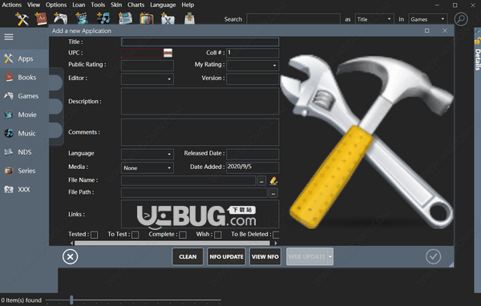Viewport: 481px width, 306px height.
Task: Click the Released Date field
Action: point(253,155)
